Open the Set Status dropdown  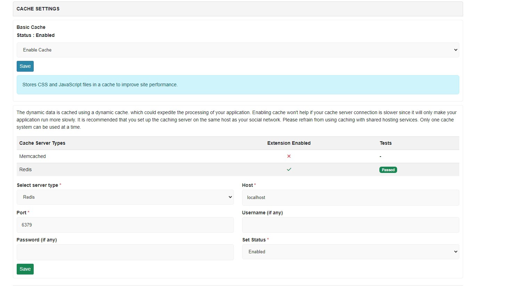point(350,252)
